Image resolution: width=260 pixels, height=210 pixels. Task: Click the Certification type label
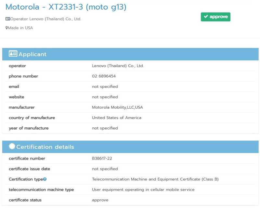26,179
